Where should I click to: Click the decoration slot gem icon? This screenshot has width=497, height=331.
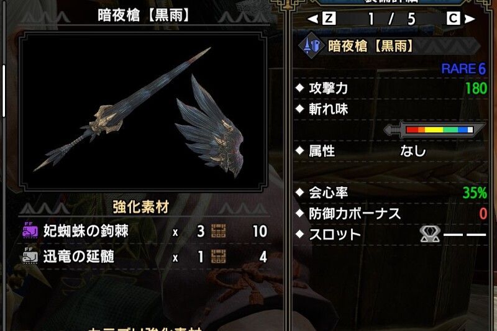pyautogui.click(x=430, y=234)
